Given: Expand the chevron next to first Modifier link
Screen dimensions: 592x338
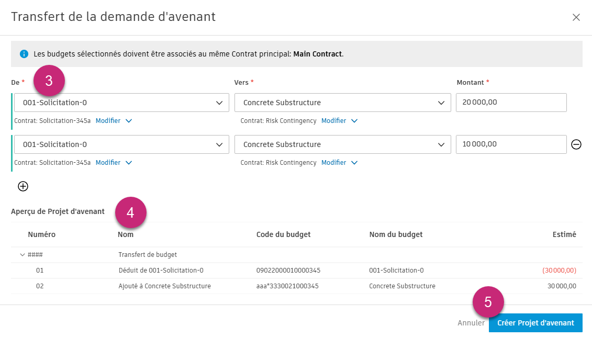Looking at the screenshot, I should pyautogui.click(x=129, y=120).
